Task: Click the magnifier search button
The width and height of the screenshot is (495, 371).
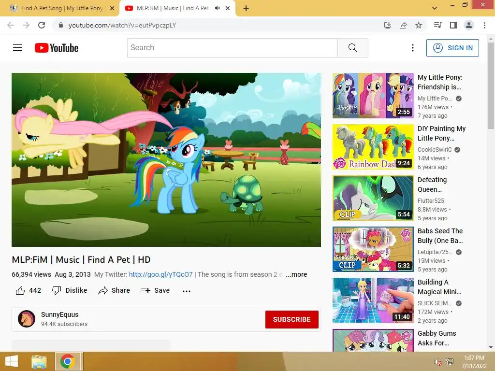Action: pos(352,48)
